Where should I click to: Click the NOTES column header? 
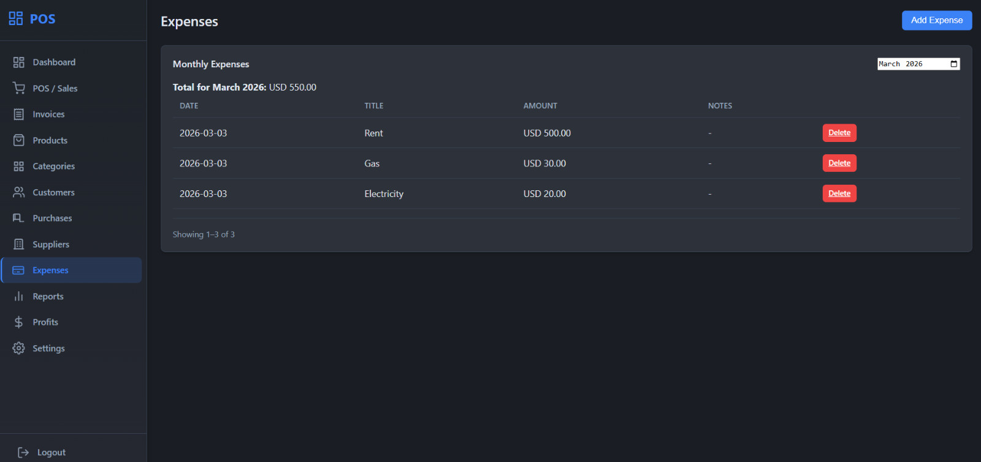click(x=720, y=106)
